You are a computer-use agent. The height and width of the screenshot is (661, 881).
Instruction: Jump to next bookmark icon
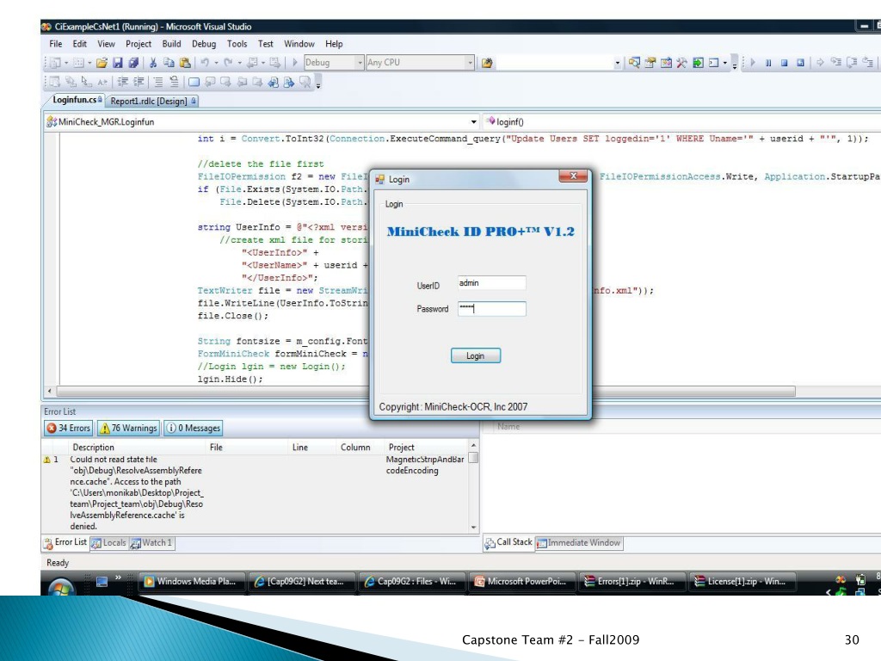(x=225, y=82)
